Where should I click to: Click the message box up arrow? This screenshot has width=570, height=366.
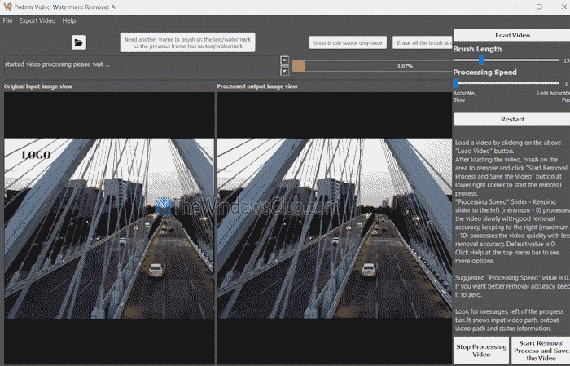(285, 60)
